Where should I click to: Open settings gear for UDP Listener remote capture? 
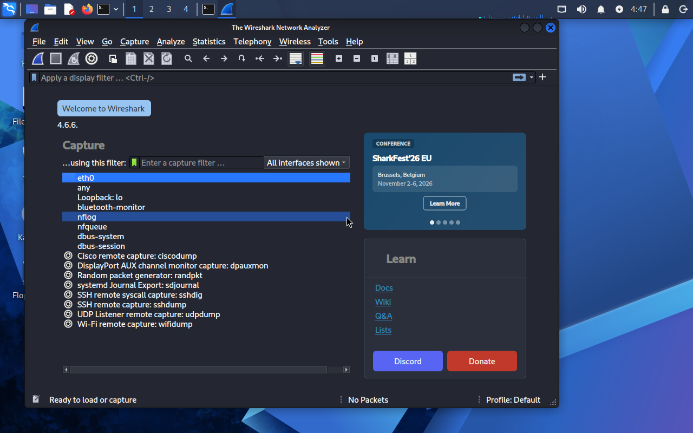pos(68,314)
